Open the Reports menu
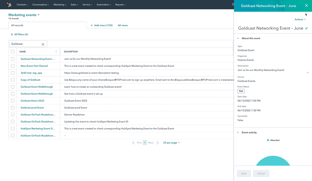Image resolution: width=312 pixels, height=181 pixels. [120, 5]
